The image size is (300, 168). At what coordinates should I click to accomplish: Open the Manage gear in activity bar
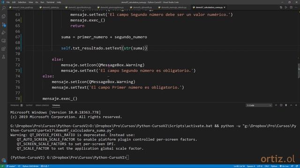coord(4,160)
